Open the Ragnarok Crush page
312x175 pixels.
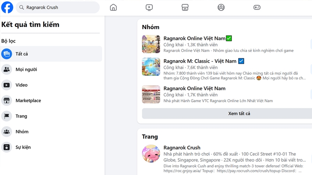(182, 148)
